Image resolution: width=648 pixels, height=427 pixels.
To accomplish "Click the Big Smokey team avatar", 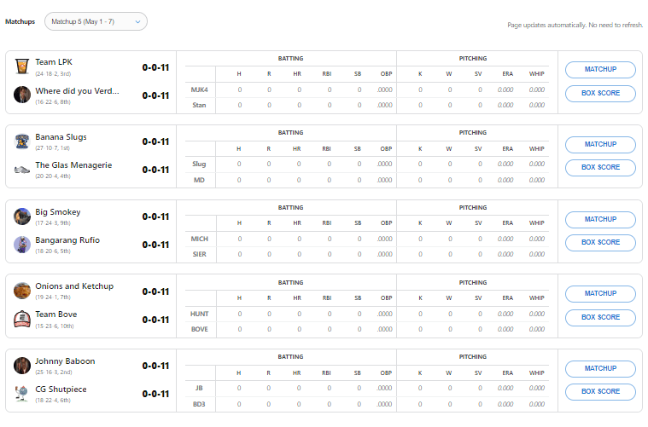I will coord(22,216).
